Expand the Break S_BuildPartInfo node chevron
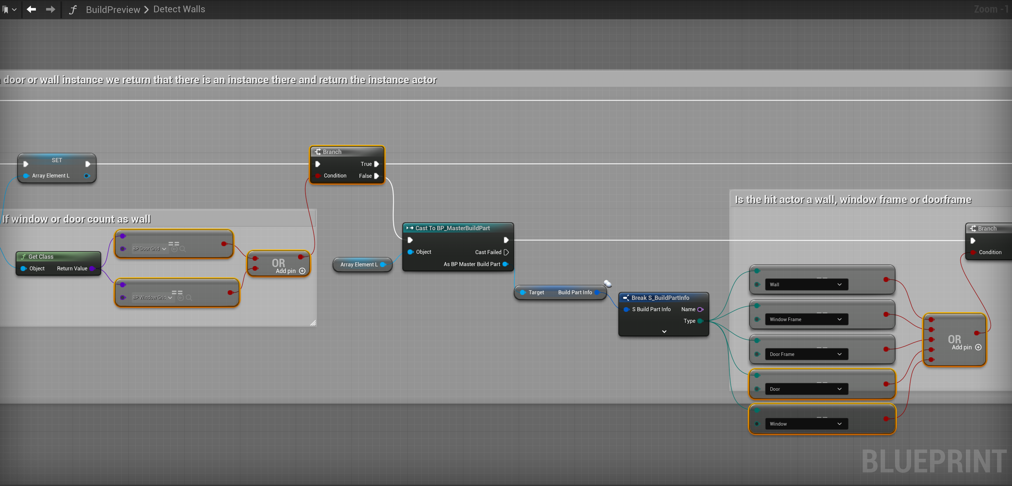1012x486 pixels. point(664,332)
